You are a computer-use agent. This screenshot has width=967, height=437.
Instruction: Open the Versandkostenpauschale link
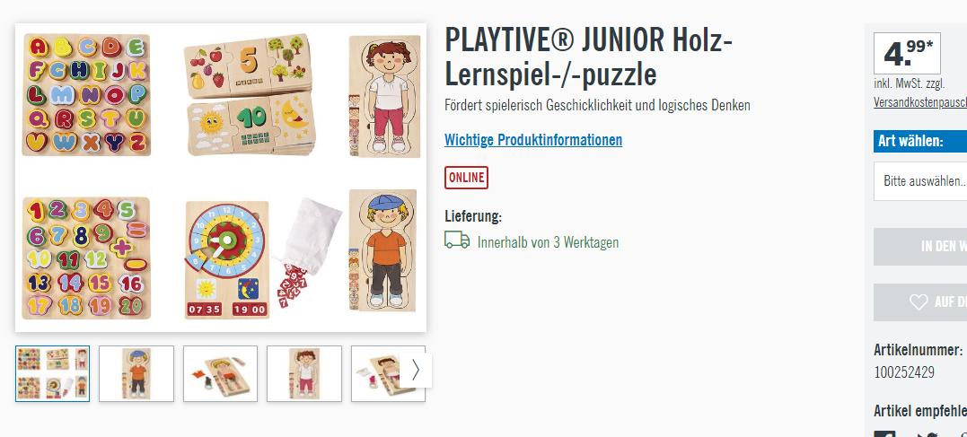(x=920, y=103)
